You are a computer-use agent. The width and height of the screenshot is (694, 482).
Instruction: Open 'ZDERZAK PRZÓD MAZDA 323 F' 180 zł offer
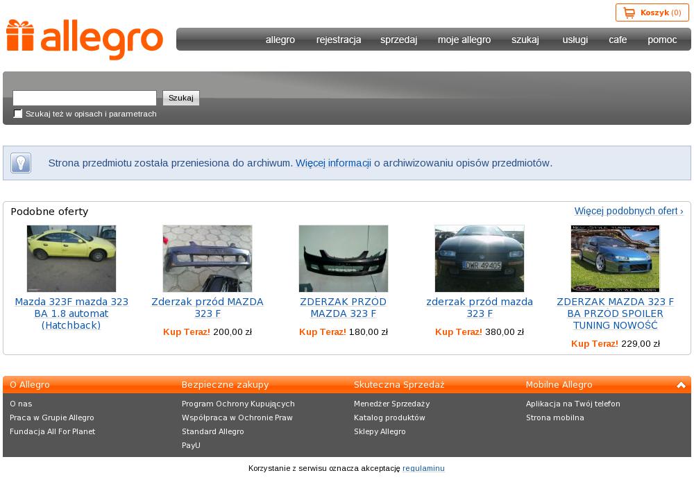344,308
